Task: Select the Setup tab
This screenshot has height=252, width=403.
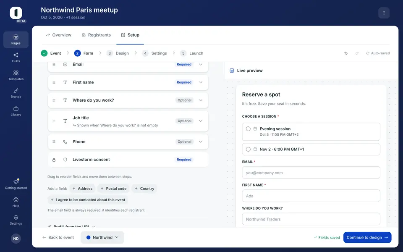Action: (130, 35)
